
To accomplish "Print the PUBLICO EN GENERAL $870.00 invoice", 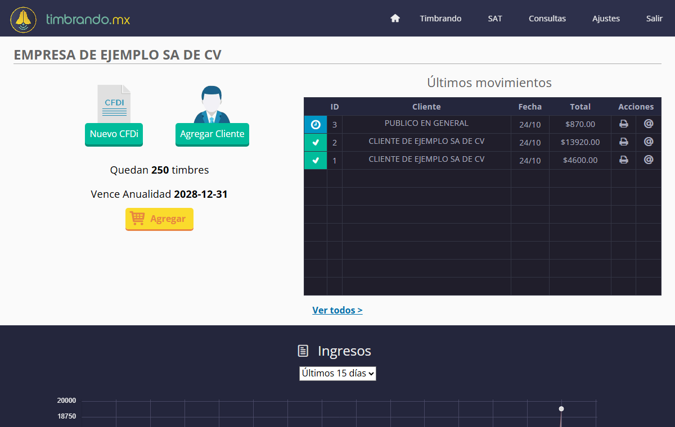I will tap(624, 124).
